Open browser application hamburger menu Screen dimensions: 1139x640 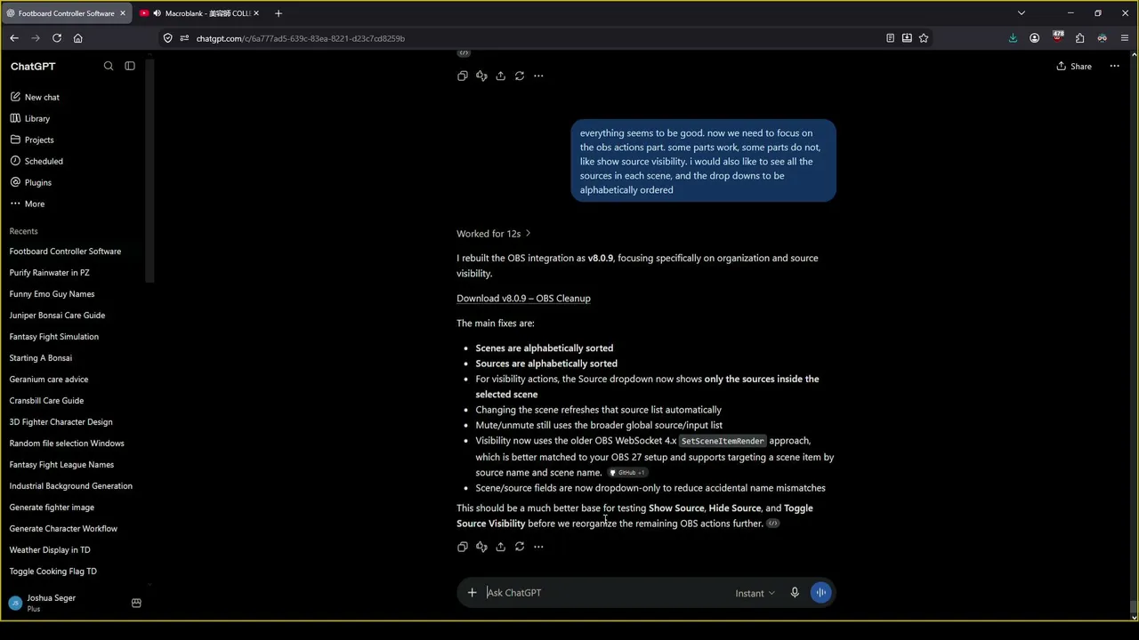tap(1125, 38)
